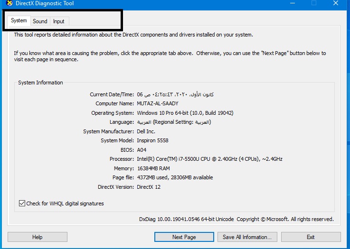The image size is (350, 249).
Task: Click the Computer Name: field label
Action: coord(115,103)
